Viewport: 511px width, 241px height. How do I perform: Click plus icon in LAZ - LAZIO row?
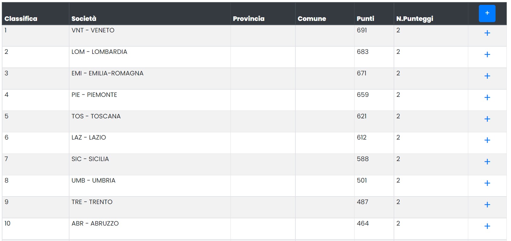tap(487, 140)
